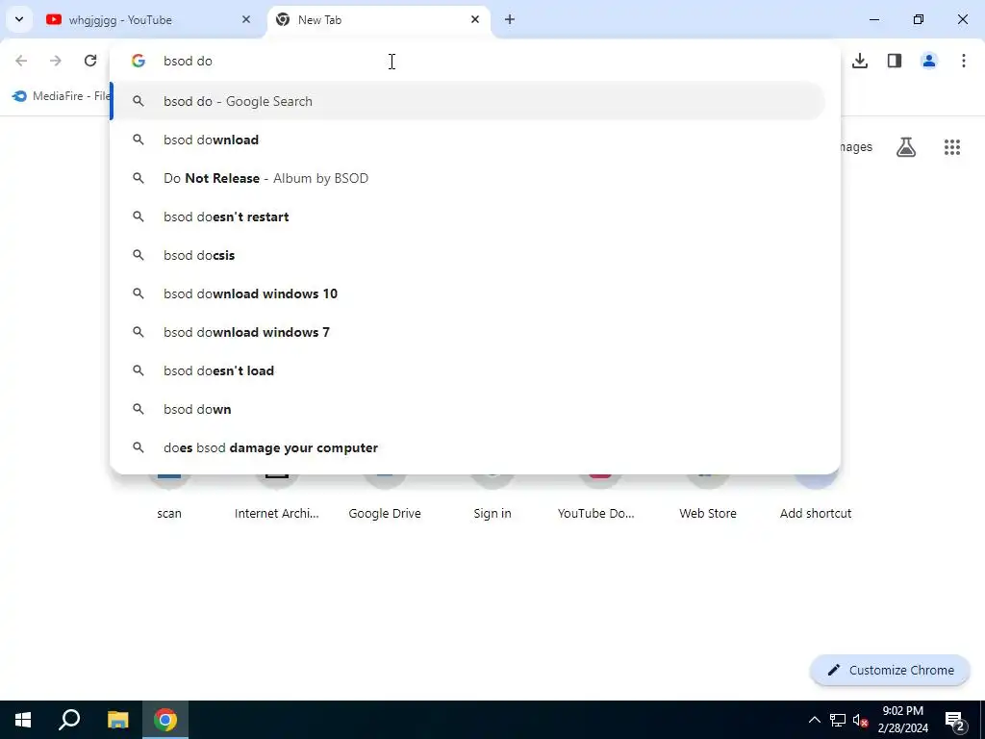Open MediaFire bookmark
The width and height of the screenshot is (985, 739).
click(x=61, y=96)
